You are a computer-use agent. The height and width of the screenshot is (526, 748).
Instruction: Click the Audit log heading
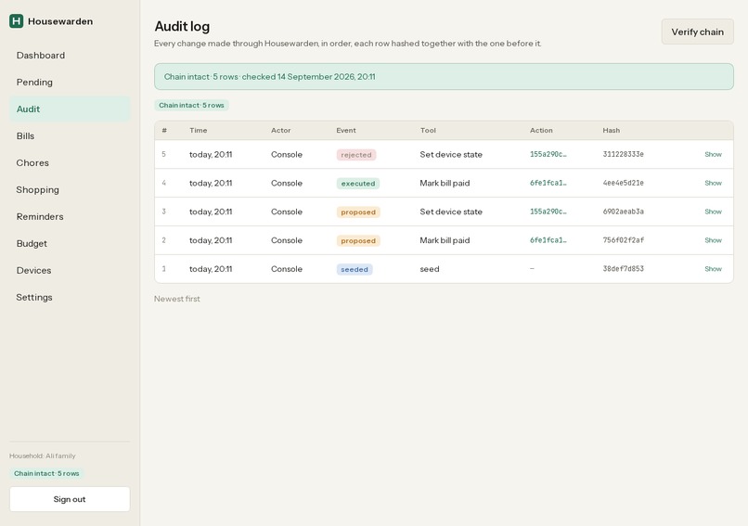point(182,26)
